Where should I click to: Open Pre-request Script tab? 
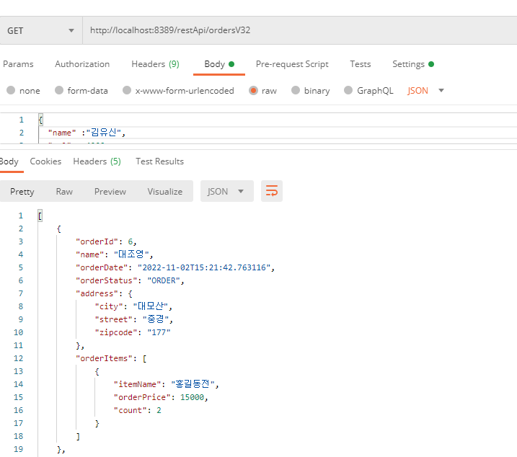point(292,64)
